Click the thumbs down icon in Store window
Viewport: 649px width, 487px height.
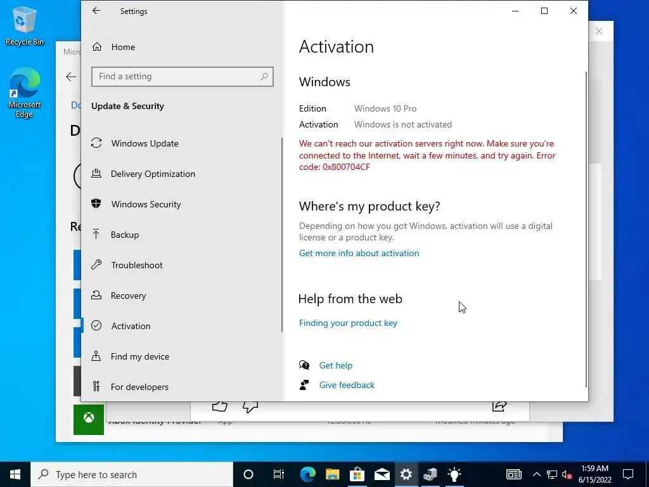[250, 406]
